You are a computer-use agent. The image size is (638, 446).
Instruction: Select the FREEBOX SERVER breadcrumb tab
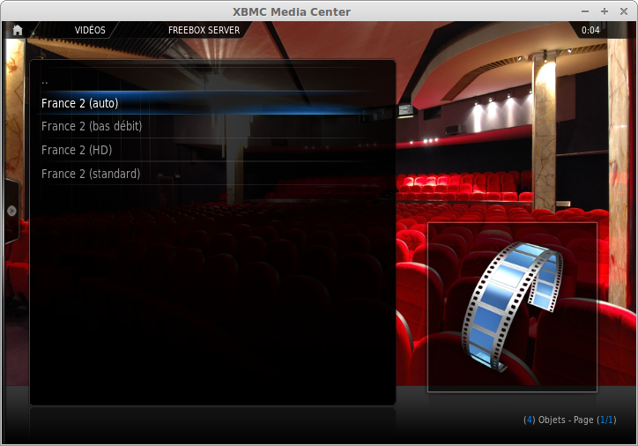[204, 30]
